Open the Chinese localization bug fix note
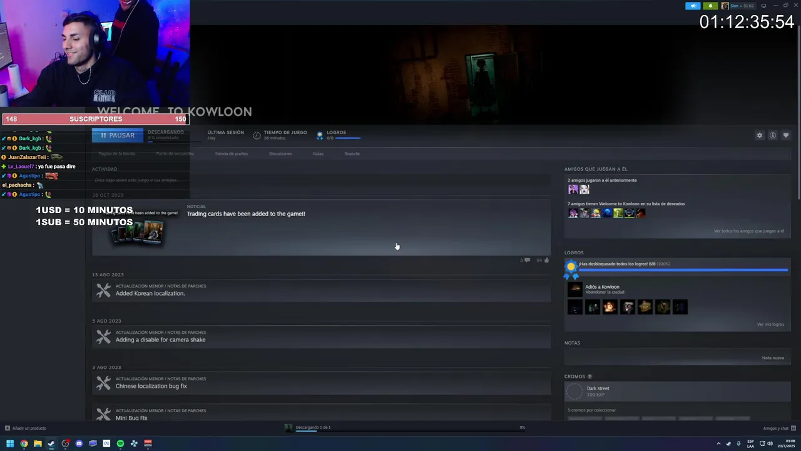Screen dimensions: 801x451 tap(151, 386)
